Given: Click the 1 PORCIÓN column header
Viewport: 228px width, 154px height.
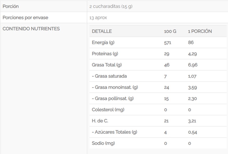Looking at the screenshot, I should click(200, 31).
